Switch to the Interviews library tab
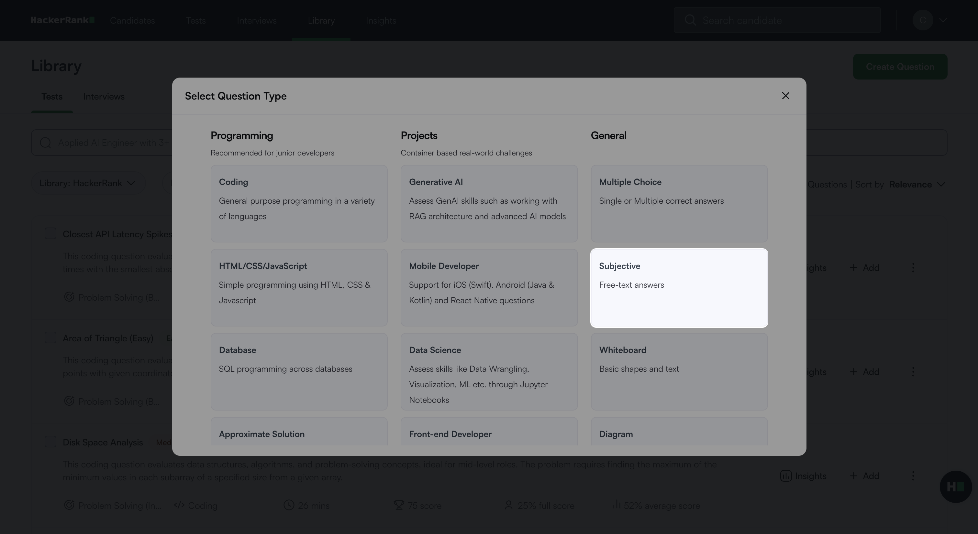978x534 pixels. coord(104,97)
